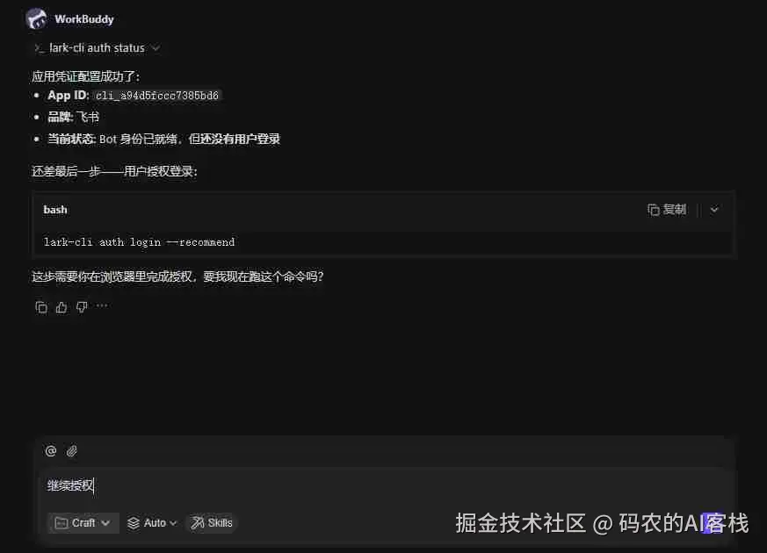767x553 pixels.
Task: Click the @ mention icon
Action: tap(51, 451)
